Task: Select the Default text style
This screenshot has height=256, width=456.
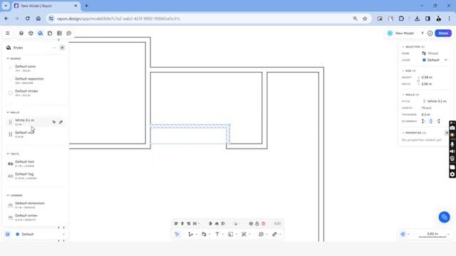Action: (x=35, y=164)
